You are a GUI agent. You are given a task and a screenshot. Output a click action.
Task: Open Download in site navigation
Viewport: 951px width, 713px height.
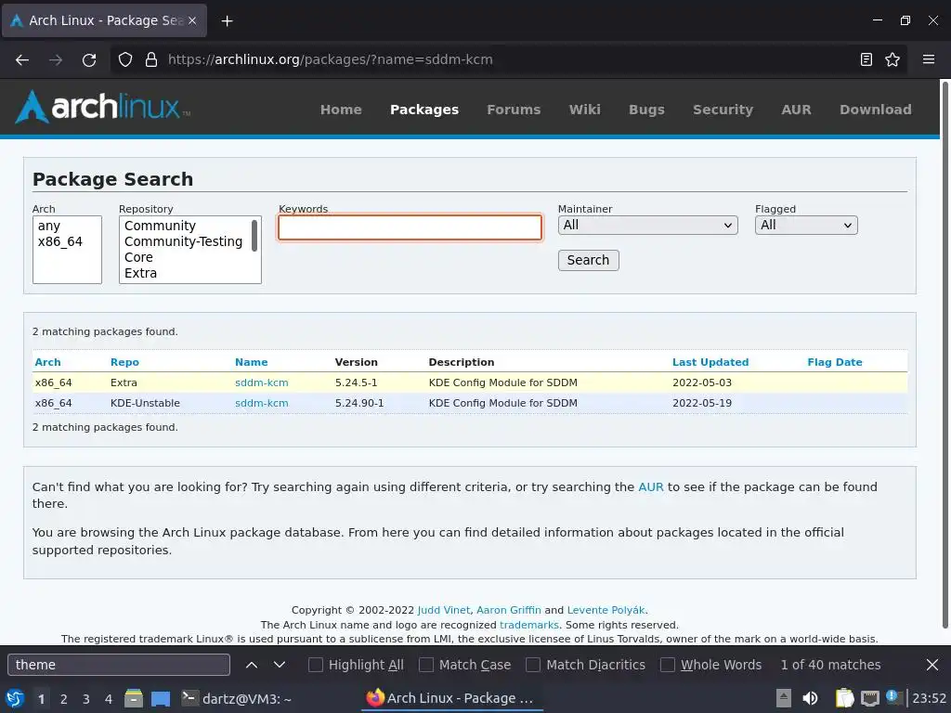click(875, 110)
